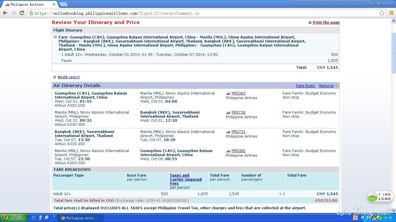This screenshot has width=396, height=222.
Task: Click the browser forward arrow
Action: pyautogui.click(x=13, y=13)
